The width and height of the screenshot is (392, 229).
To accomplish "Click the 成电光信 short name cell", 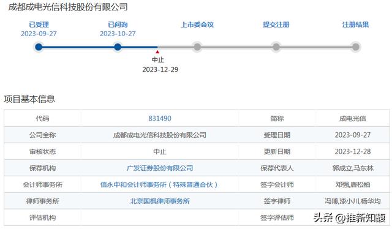I will coord(353,118).
